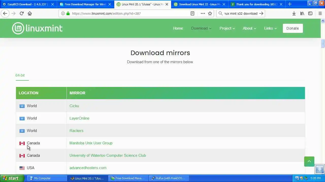The width and height of the screenshot is (325, 182).
Task: Expand the Links navigation dropdown
Action: coord(270,28)
